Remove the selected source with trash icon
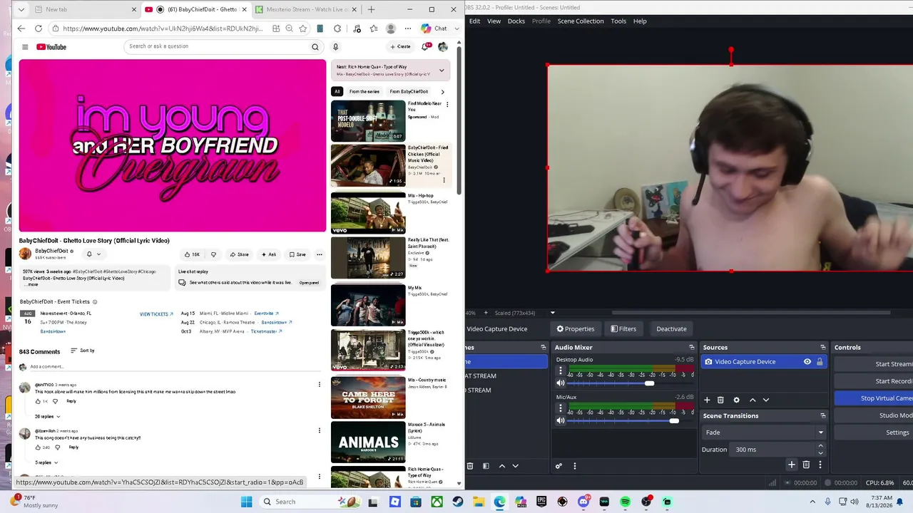Viewport: 913px width, 513px height. 720,400
